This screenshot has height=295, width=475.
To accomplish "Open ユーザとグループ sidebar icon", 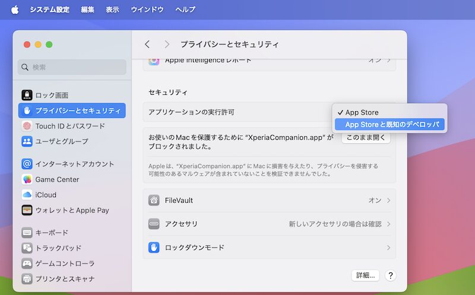I will tap(27, 141).
